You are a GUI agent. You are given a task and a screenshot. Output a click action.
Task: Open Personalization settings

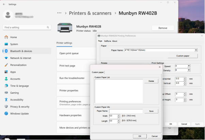[27, 65]
